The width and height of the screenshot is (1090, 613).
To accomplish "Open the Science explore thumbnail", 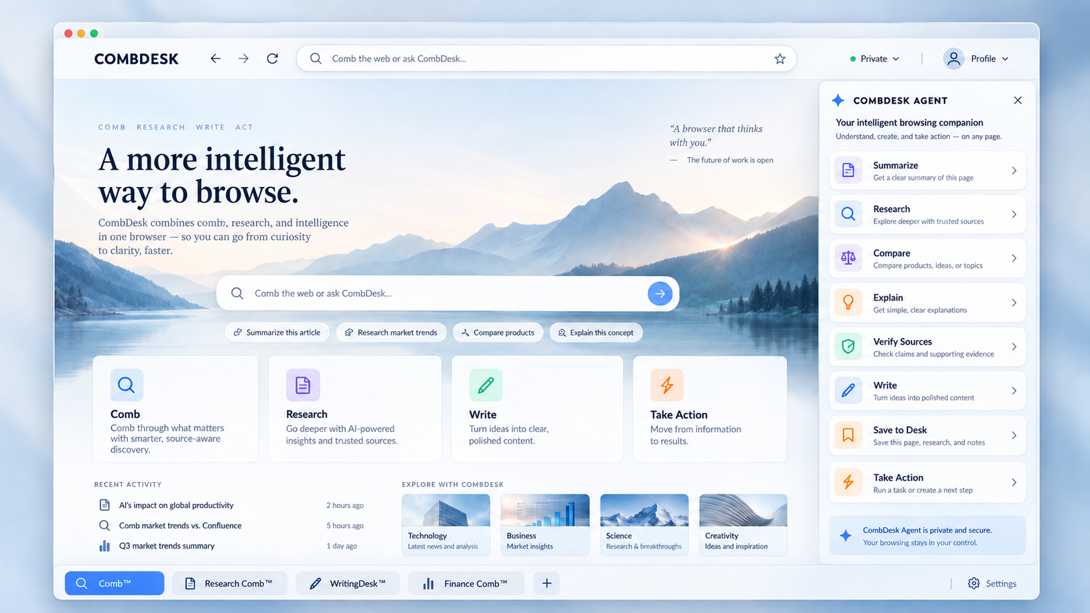I will pos(644,525).
